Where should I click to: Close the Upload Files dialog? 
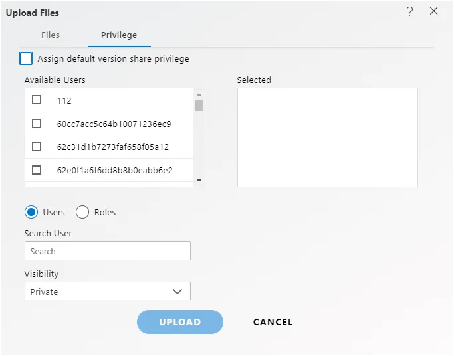434,11
